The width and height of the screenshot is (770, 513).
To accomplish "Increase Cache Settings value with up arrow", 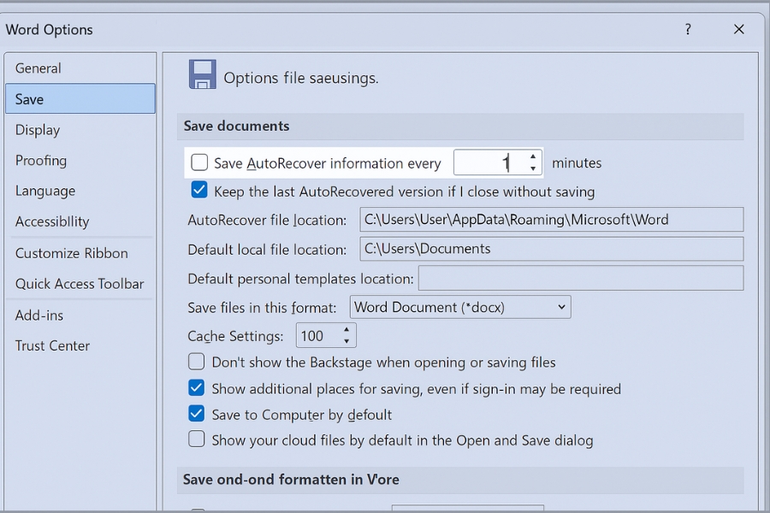I will pos(346,330).
